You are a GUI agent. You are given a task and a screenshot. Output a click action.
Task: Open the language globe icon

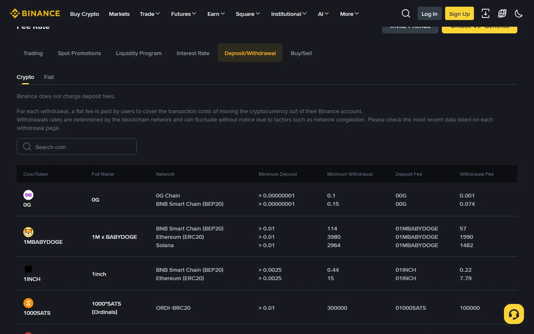click(502, 14)
